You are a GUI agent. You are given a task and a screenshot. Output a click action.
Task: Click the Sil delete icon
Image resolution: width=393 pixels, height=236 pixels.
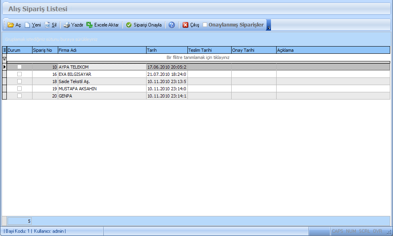click(x=47, y=25)
